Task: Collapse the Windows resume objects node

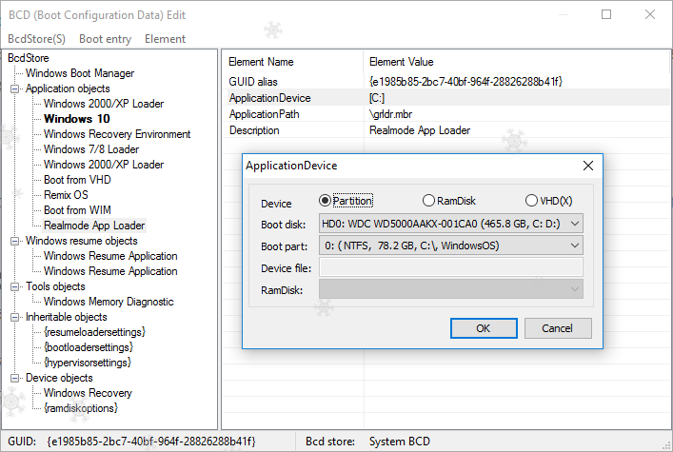Action: pos(14,241)
